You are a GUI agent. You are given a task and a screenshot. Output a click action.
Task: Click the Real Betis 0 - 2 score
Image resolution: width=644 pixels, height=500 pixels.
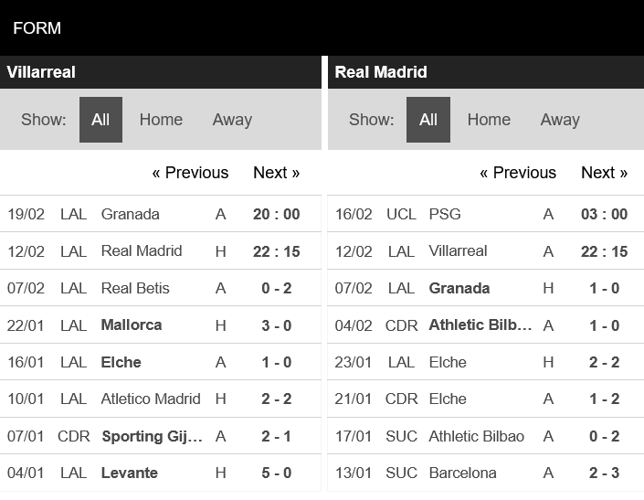coord(276,288)
